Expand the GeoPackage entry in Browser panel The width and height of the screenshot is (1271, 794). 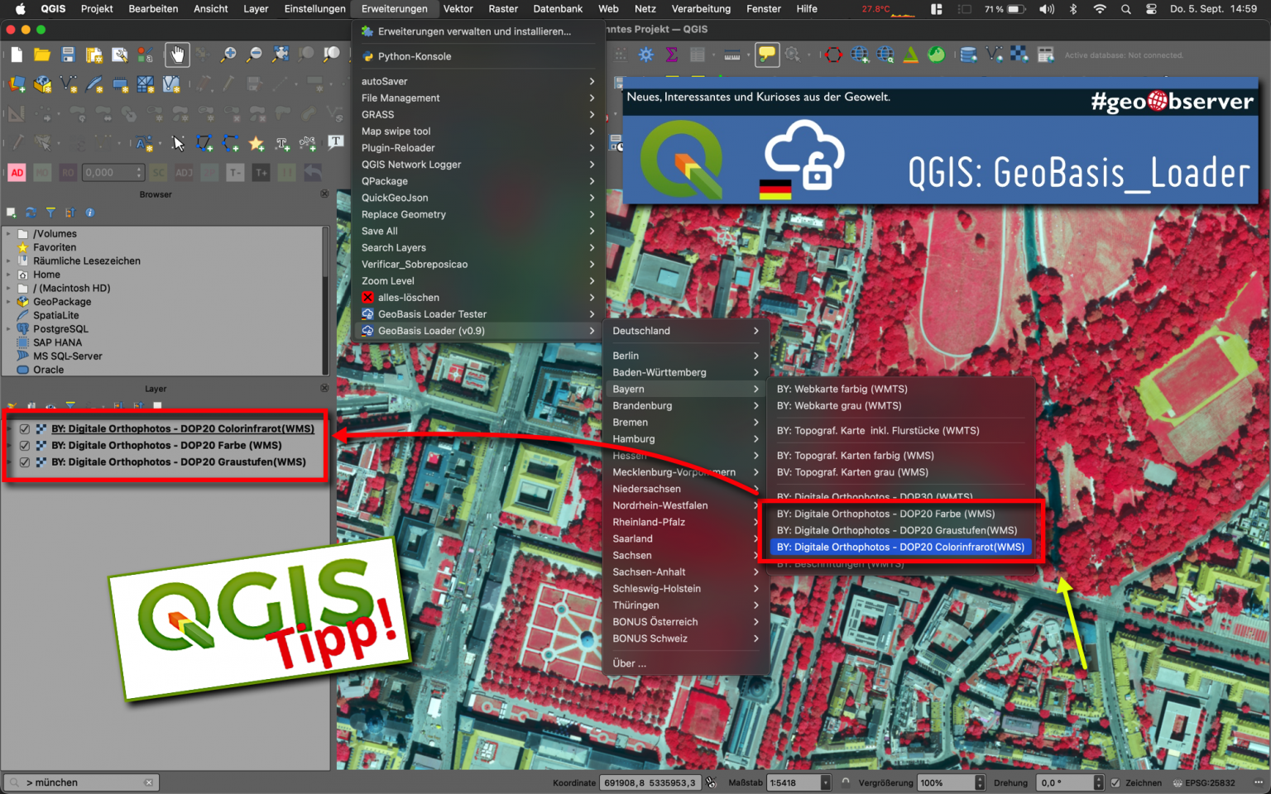(10, 301)
